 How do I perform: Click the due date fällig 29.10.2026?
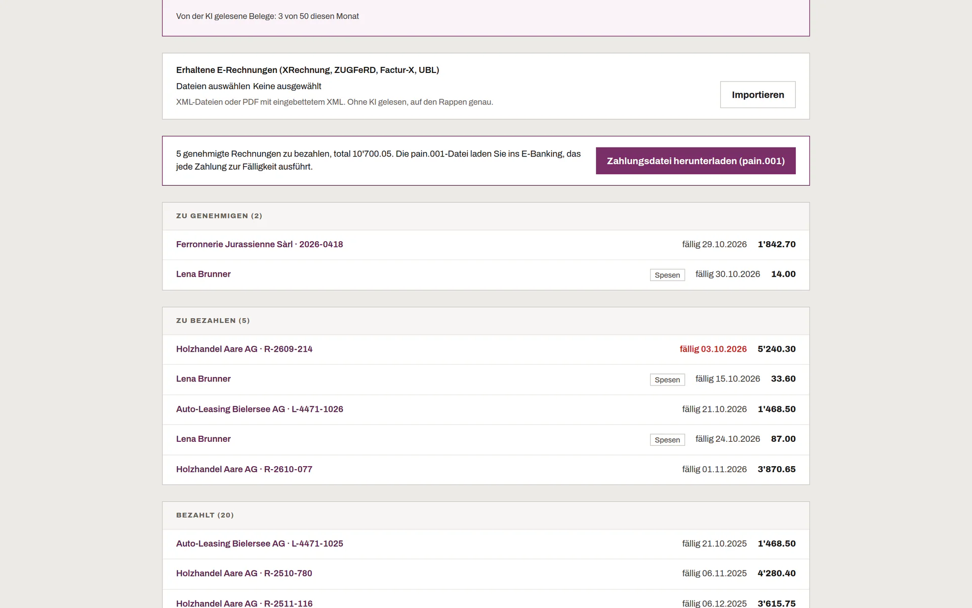[714, 244]
